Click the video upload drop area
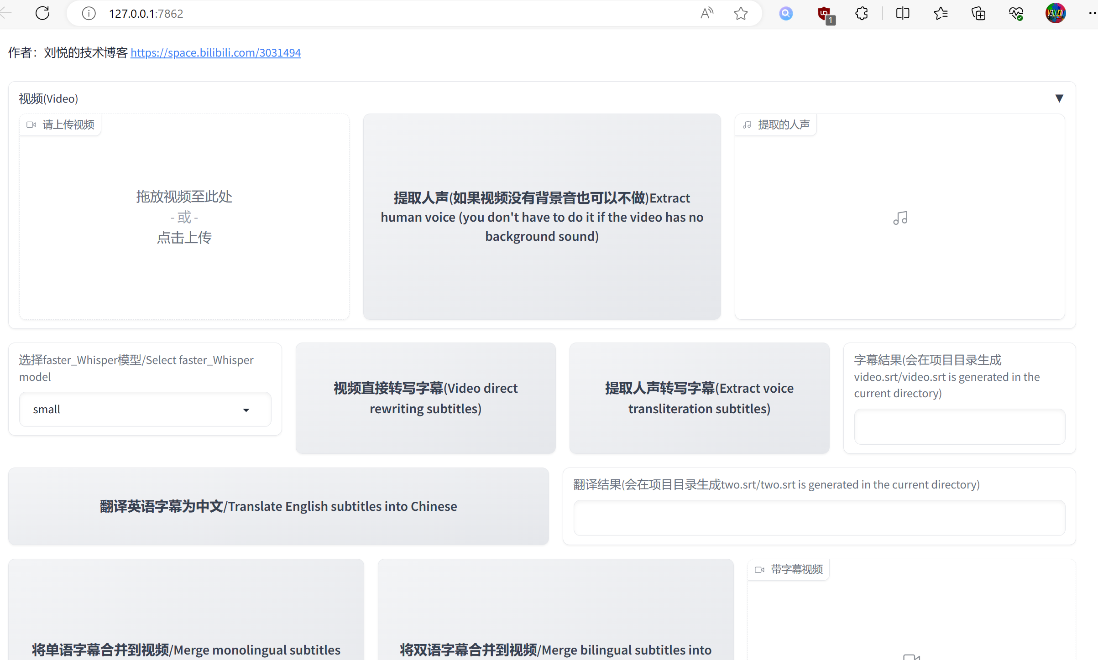Image resolution: width=1098 pixels, height=660 pixels. click(184, 217)
